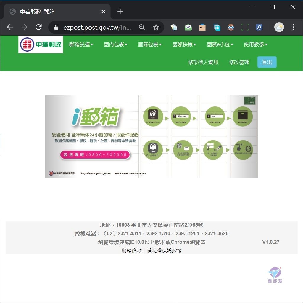303x303 pixels.
Task: Open the green screenshot-frame extension
Action: pos(245,27)
